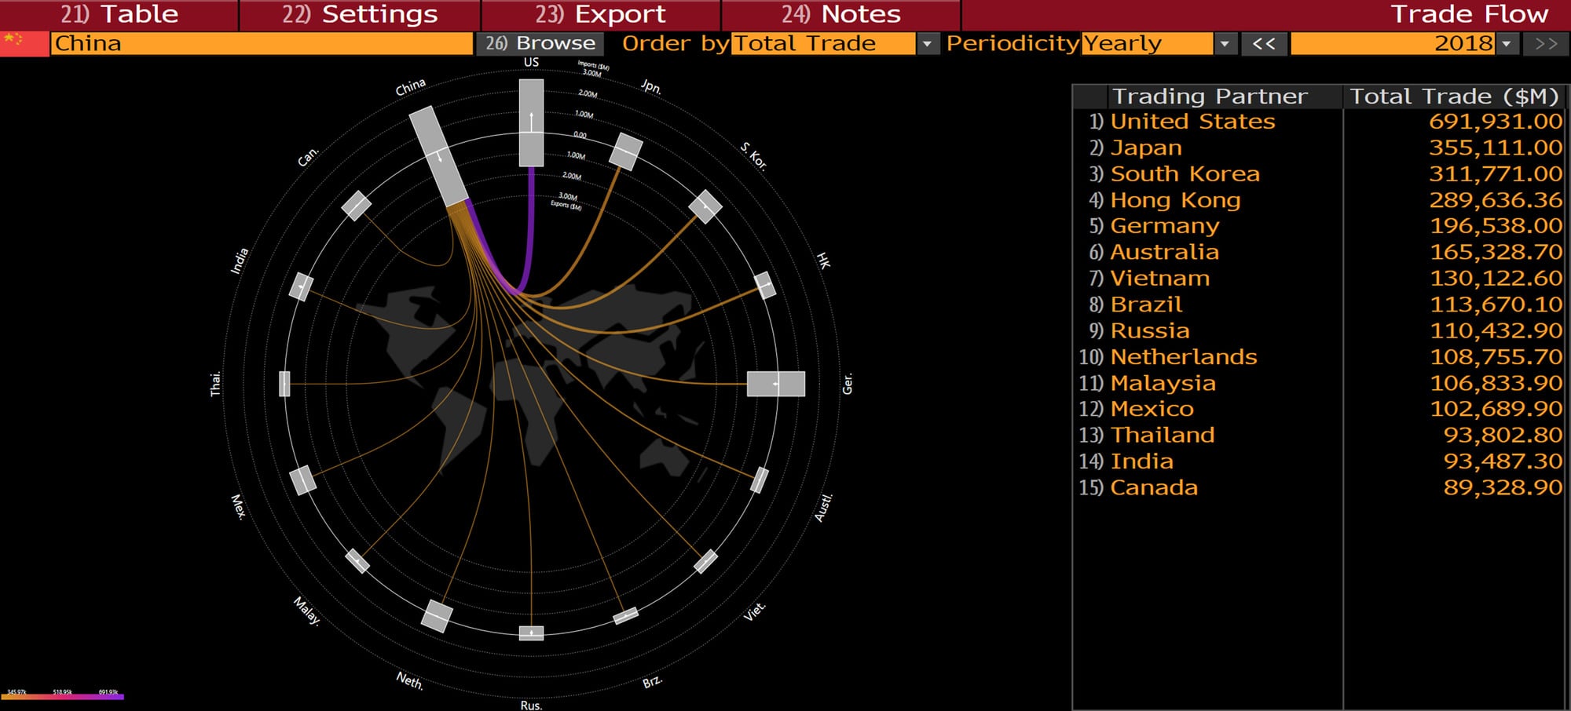This screenshot has height=711, width=1571.
Task: Click the Viet. node on chart
Action: click(x=705, y=561)
